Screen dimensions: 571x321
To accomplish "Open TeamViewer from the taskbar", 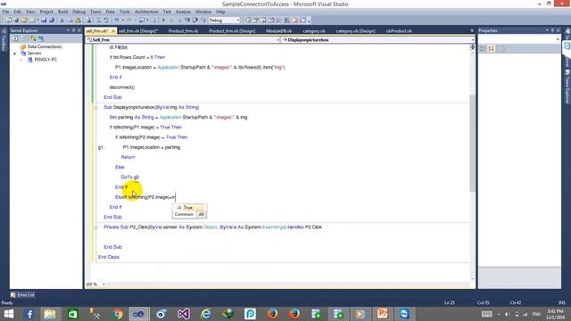I will click(404, 314).
